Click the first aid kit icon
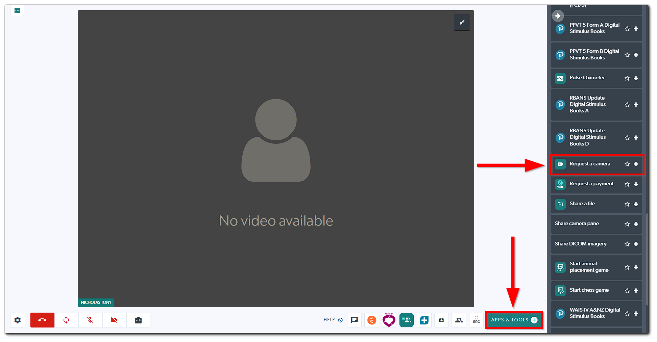This screenshot has width=657, height=342. point(441,320)
